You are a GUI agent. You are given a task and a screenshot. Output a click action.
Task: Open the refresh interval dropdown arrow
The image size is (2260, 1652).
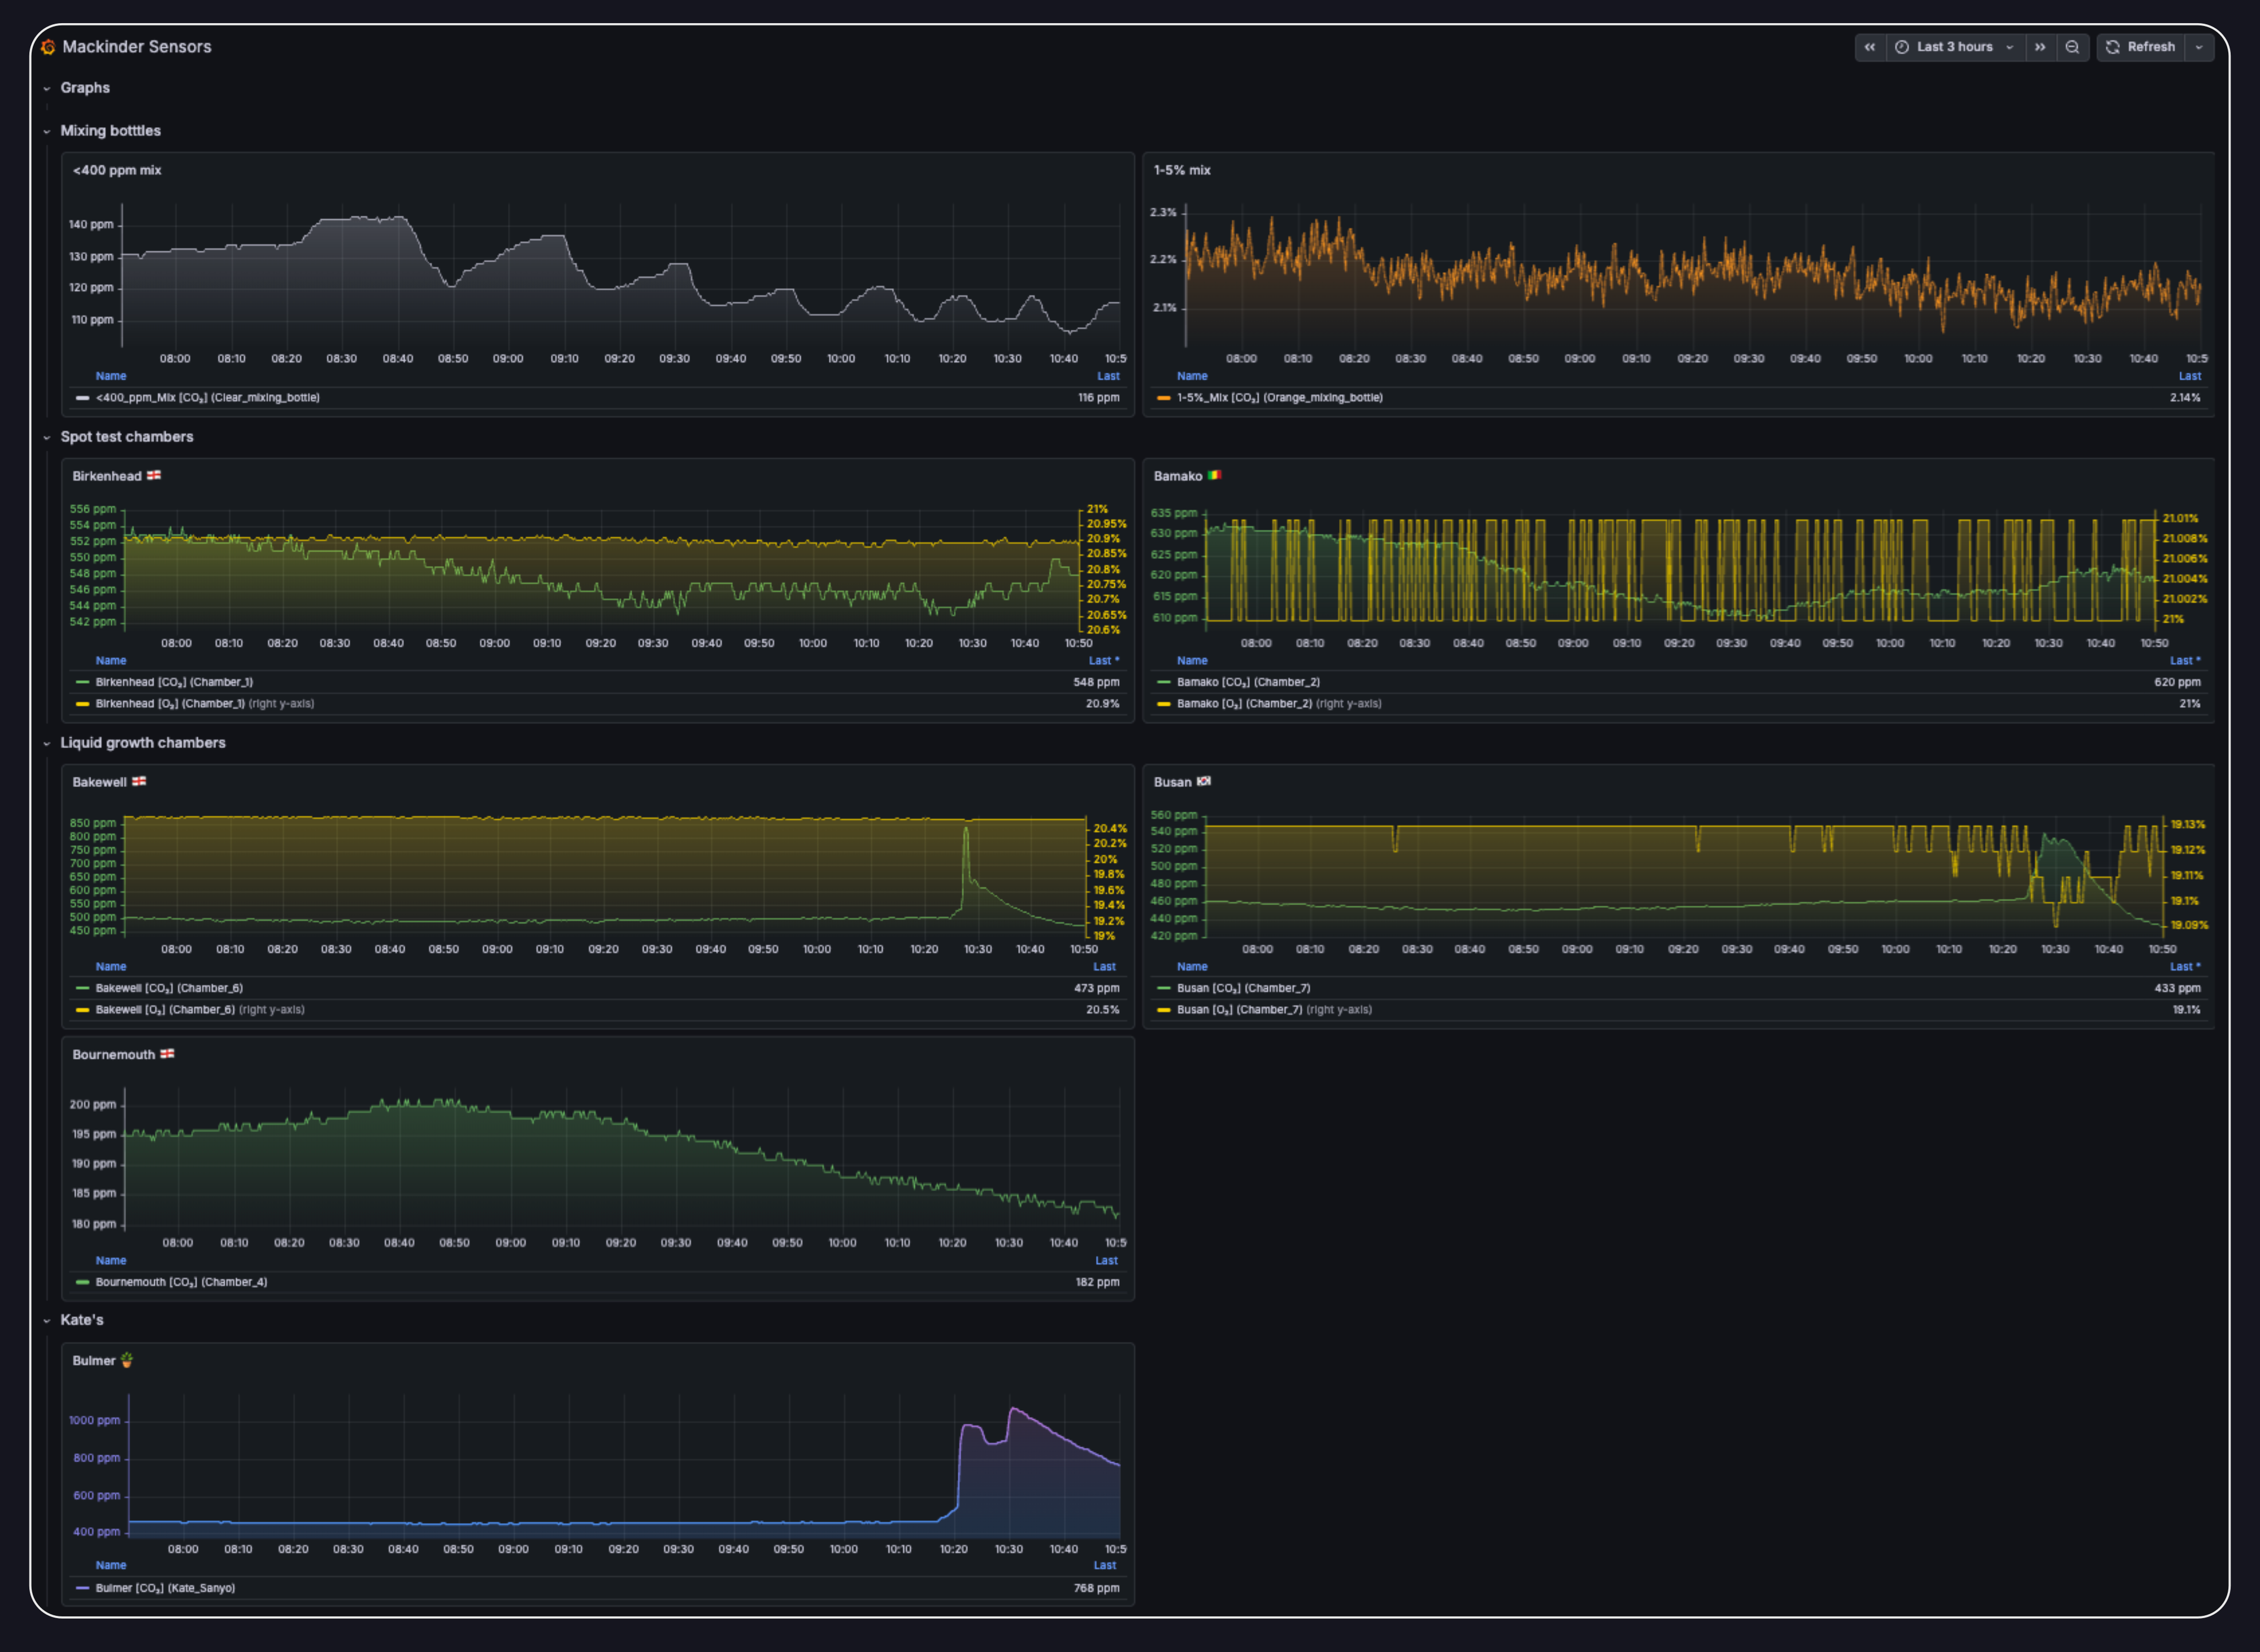(2199, 47)
